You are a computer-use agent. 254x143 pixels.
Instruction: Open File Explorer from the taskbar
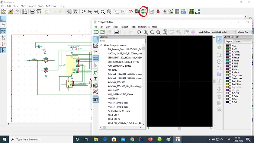pyautogui.click(x=96, y=139)
